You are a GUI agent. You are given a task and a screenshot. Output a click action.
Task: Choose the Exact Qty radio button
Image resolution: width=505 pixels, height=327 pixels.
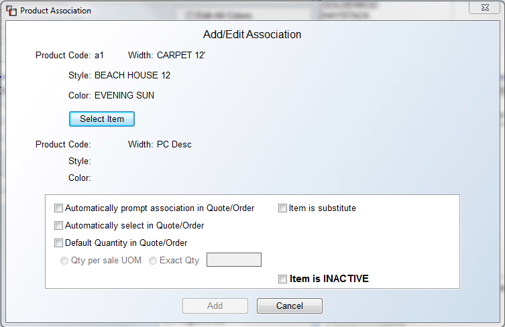153,261
